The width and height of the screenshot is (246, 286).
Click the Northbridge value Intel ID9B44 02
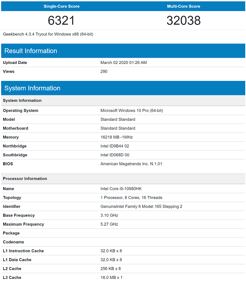[115, 146]
